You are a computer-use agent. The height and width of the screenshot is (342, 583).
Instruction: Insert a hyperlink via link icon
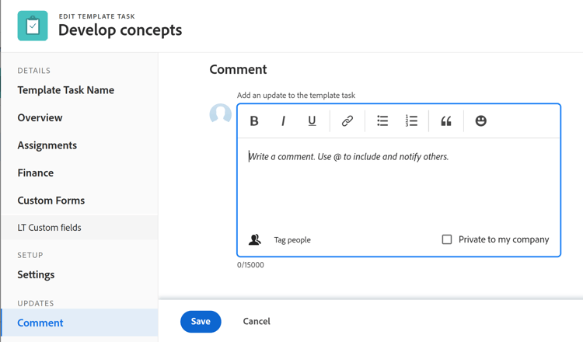coord(347,121)
